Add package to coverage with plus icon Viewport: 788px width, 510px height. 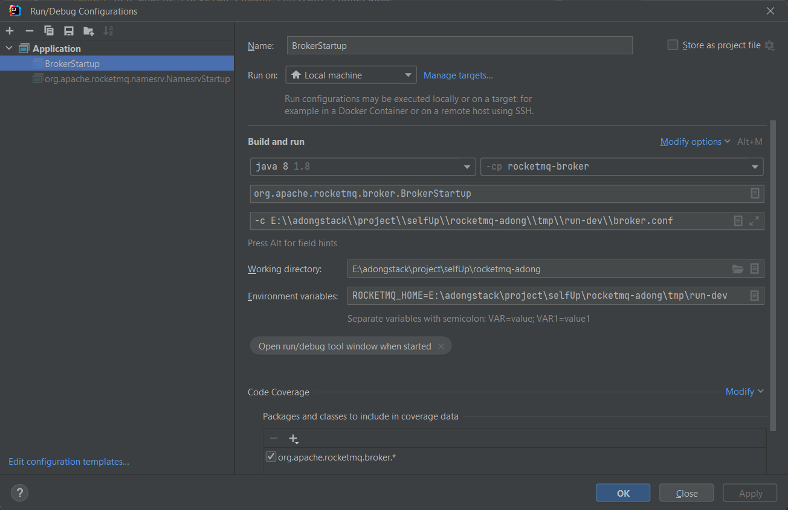point(294,439)
